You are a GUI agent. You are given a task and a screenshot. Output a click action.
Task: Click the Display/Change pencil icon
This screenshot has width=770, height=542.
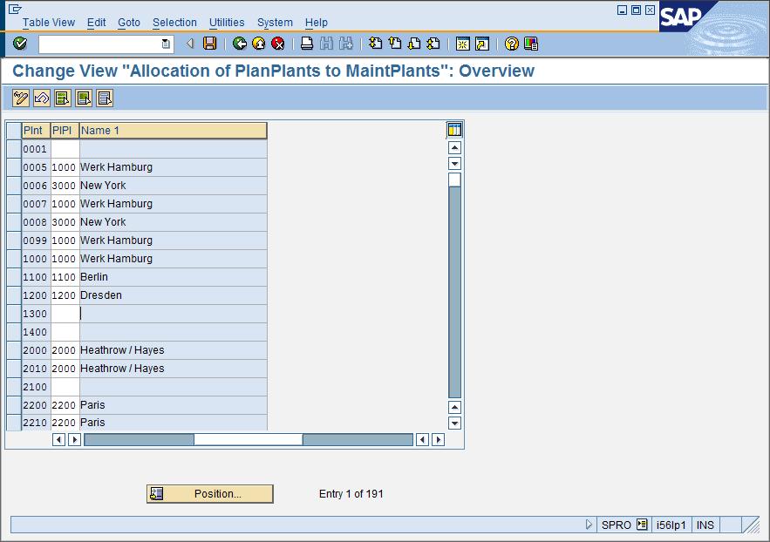[x=21, y=98]
